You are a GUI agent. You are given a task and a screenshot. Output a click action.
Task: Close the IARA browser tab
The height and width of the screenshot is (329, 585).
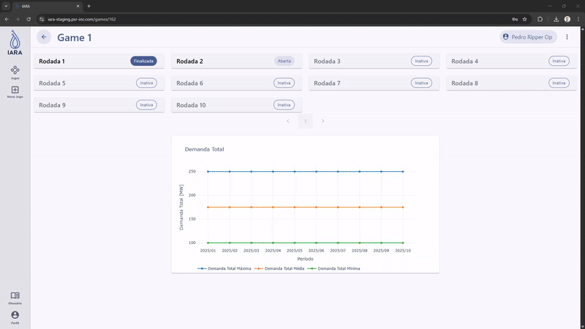click(x=78, y=6)
